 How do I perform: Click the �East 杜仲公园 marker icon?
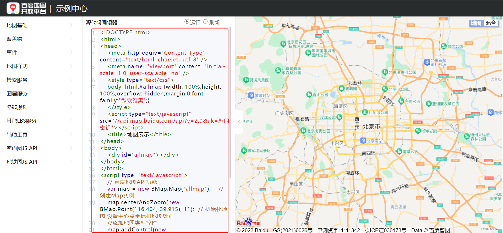pyautogui.click(x=418, y=131)
